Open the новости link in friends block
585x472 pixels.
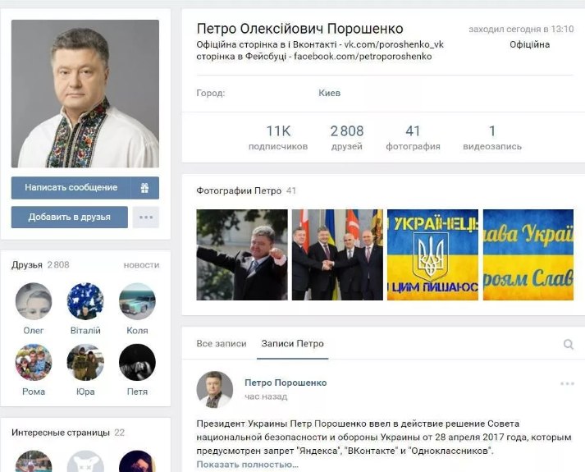coord(141,265)
